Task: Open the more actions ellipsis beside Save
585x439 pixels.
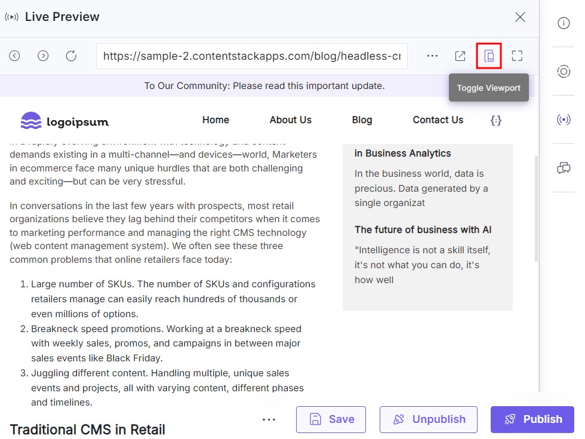Action: tap(269, 419)
